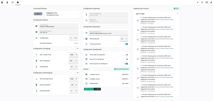This screenshot has height=101, width=213.
Task: Edit the Battery Order field
Action: click(x=108, y=20)
